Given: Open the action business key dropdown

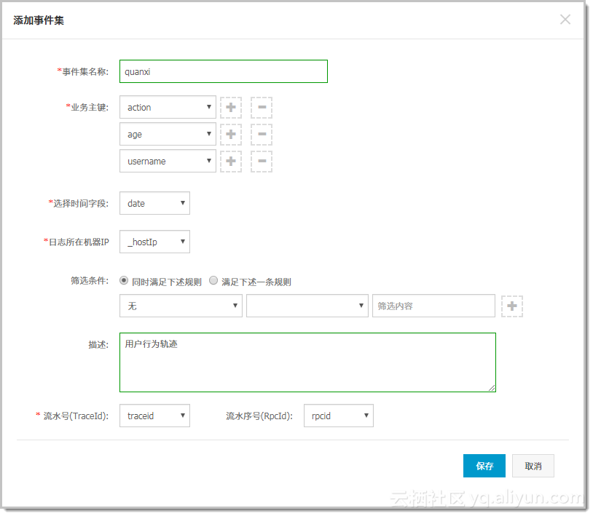Looking at the screenshot, I should (x=168, y=107).
